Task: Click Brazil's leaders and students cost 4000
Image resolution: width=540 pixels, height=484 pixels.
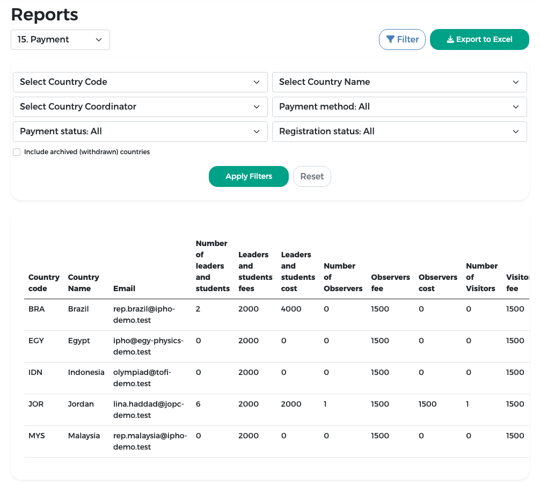Action: (291, 309)
